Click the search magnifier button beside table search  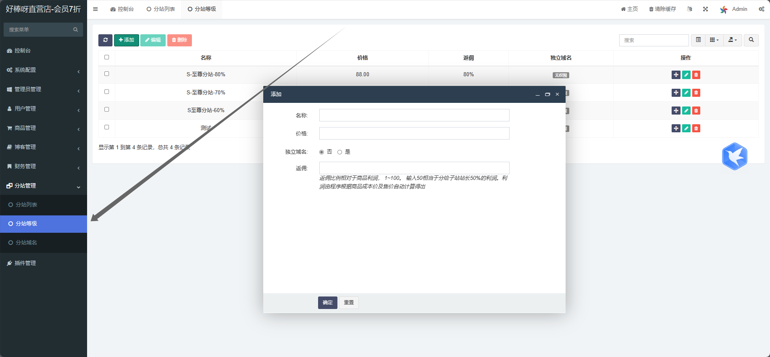(751, 40)
